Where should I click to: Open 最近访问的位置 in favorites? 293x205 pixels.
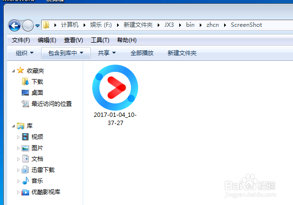pos(52,104)
